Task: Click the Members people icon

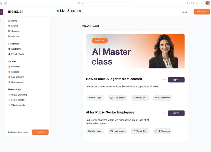Action: [x=9, y=36]
